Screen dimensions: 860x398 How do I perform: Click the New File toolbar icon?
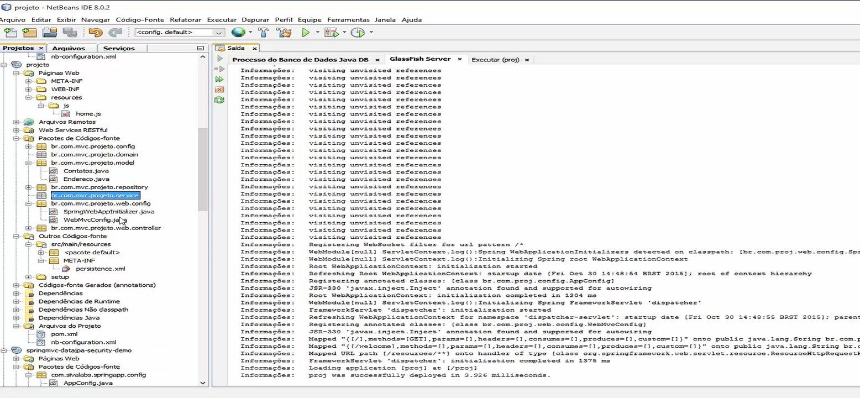[11, 33]
